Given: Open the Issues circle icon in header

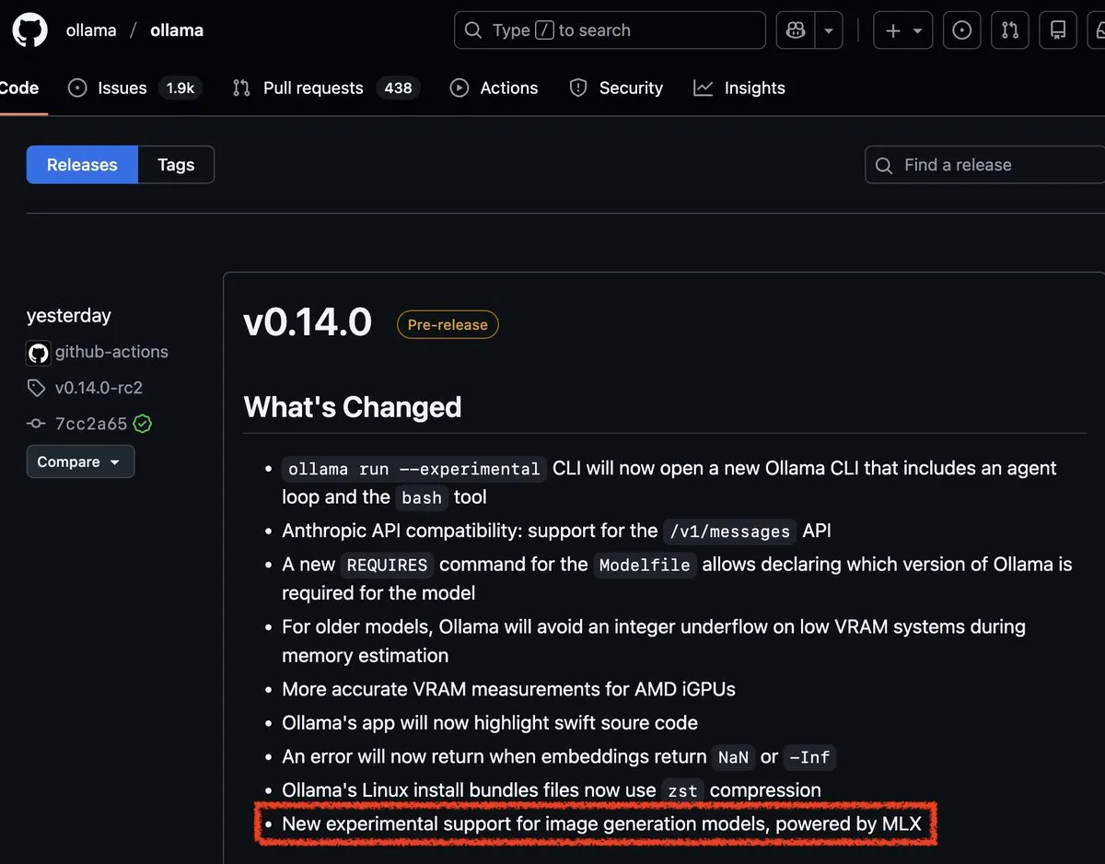Looking at the screenshot, I should (962, 30).
